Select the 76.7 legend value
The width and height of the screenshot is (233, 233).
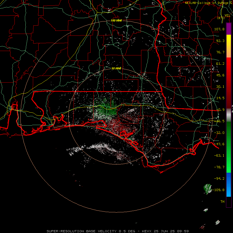(220, 52)
